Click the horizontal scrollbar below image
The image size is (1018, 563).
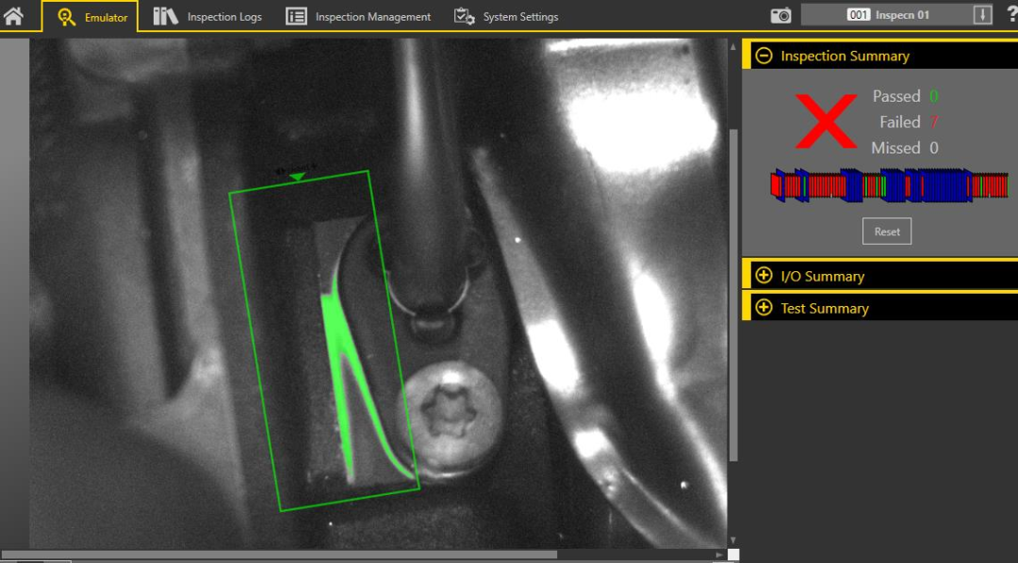pos(279,555)
